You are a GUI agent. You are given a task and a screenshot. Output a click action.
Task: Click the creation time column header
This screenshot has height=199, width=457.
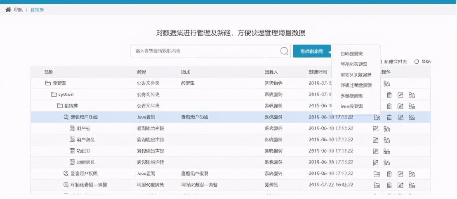click(318, 72)
